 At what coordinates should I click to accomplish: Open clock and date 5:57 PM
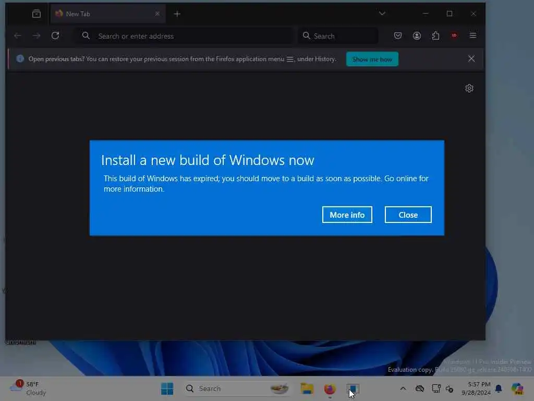click(x=476, y=388)
